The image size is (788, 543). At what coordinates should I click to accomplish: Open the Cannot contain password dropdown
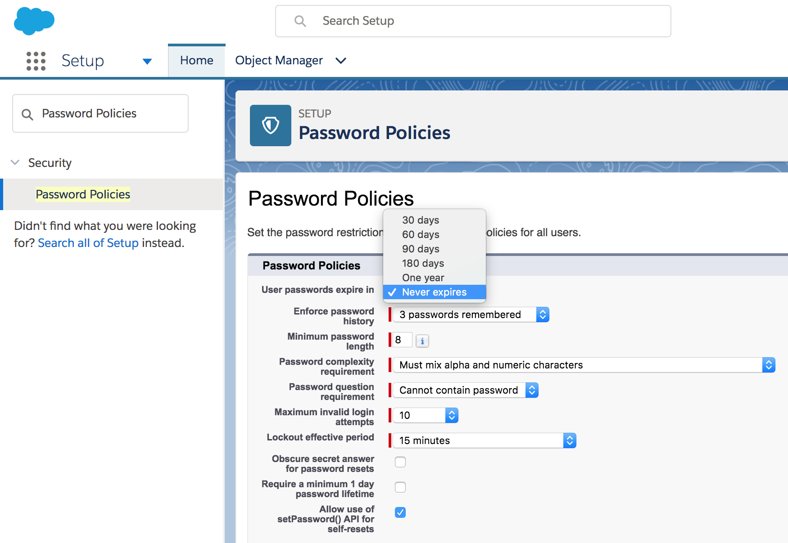pyautogui.click(x=466, y=390)
